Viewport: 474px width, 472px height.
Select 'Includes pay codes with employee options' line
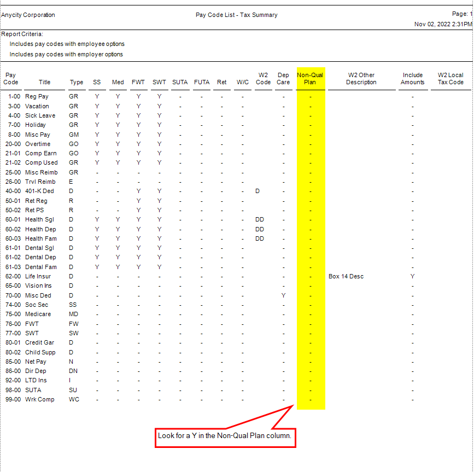[67, 44]
